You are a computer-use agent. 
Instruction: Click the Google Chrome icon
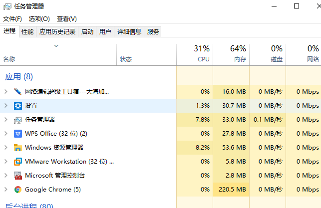coord(18,190)
